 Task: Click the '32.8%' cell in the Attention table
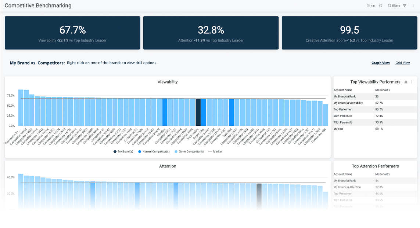[x=379, y=187]
